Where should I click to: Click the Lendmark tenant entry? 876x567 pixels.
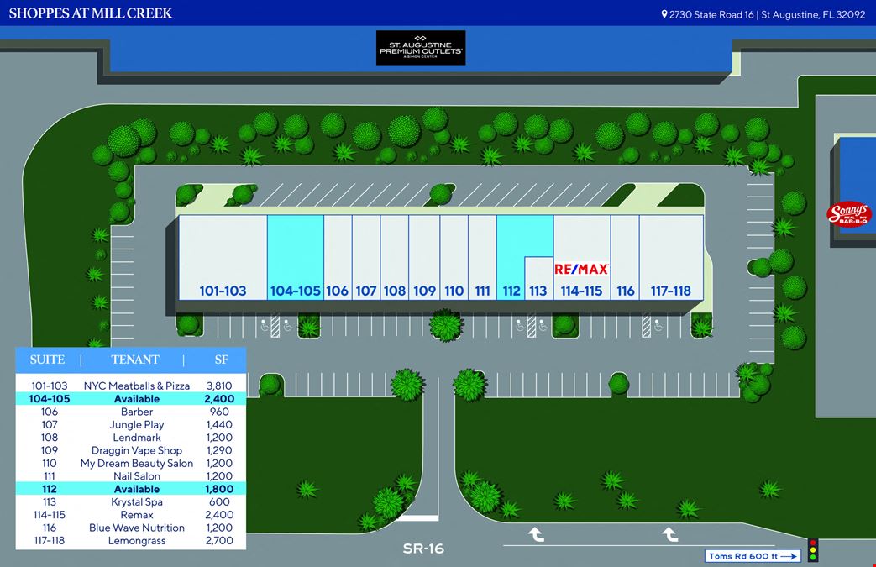pyautogui.click(x=137, y=438)
